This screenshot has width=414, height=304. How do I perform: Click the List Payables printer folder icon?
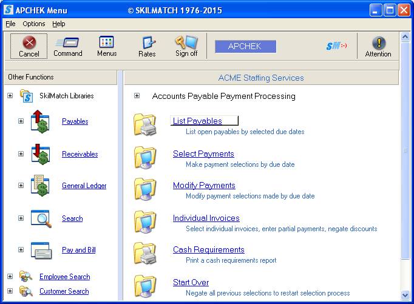[x=145, y=124]
